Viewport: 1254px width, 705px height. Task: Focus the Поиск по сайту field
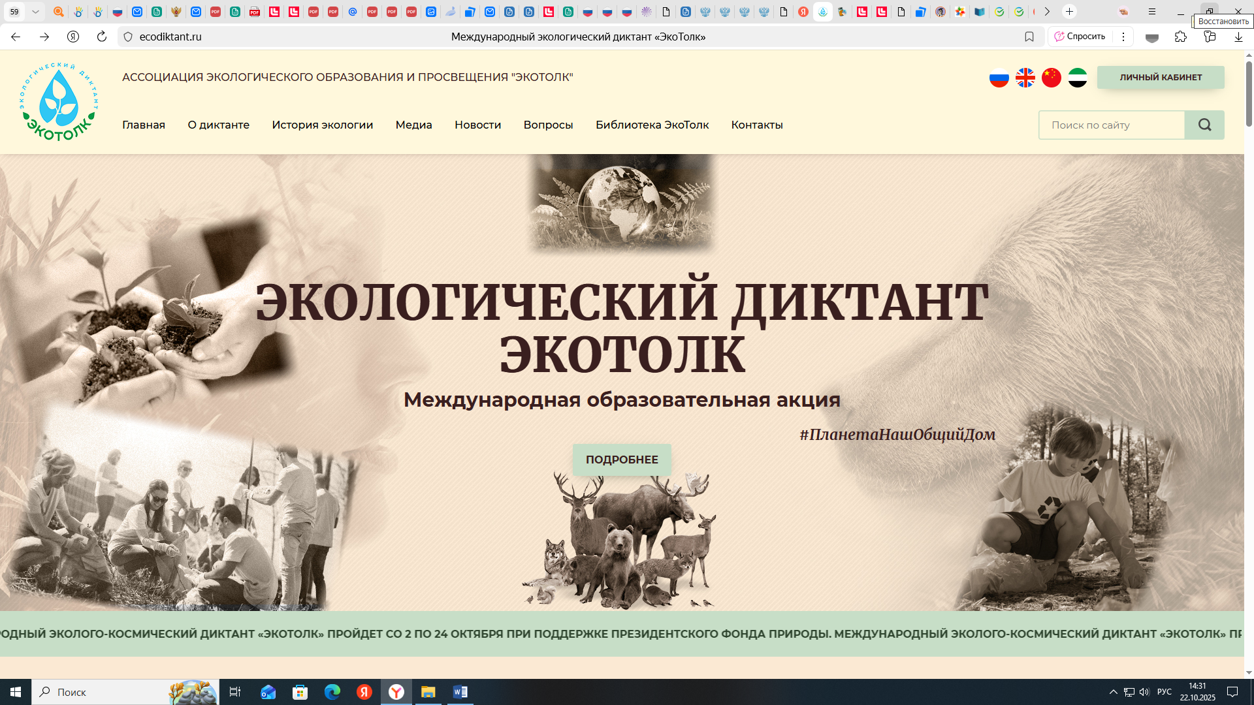click(1112, 125)
